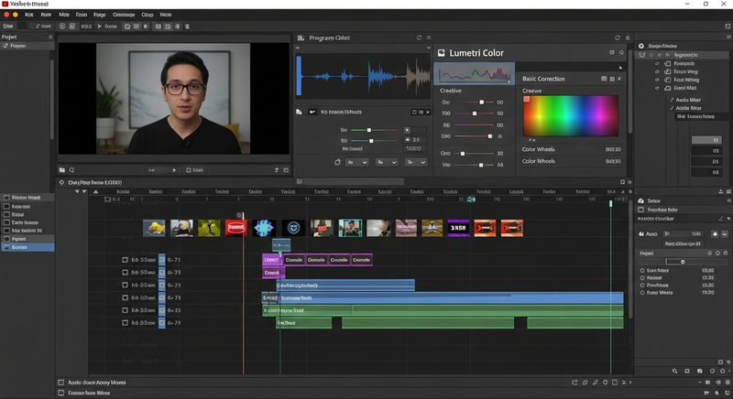Click the search magnifier at bottom right panel
Screen dimensions: 733x399
(674, 371)
